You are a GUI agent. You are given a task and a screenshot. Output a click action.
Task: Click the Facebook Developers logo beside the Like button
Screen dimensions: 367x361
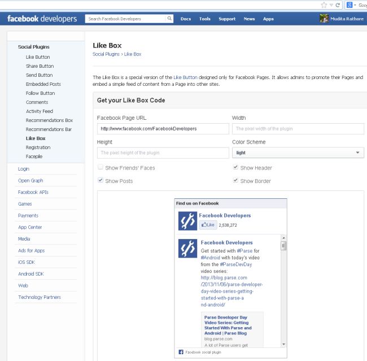187,221
